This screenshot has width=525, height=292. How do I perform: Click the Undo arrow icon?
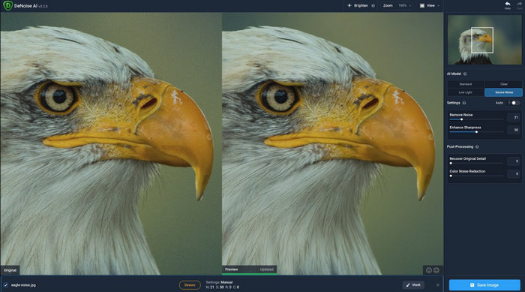(508, 4)
